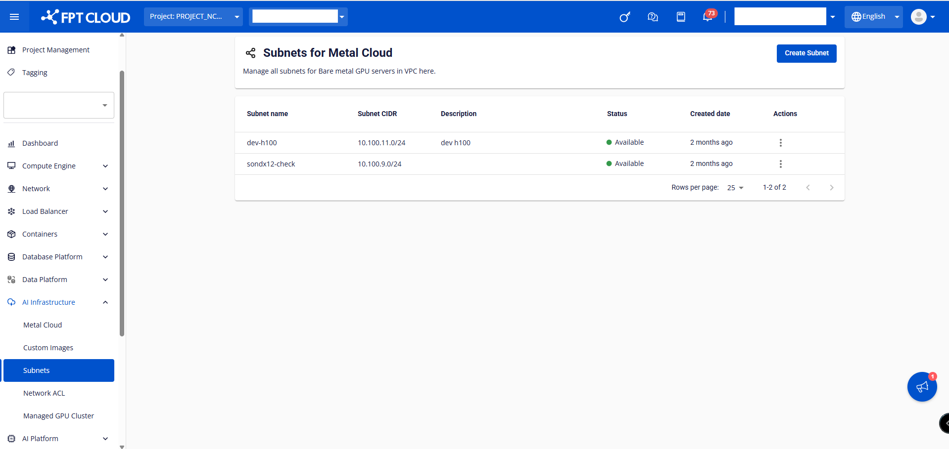The image size is (949, 449).
Task: Click the notification bell icon
Action: (x=708, y=17)
